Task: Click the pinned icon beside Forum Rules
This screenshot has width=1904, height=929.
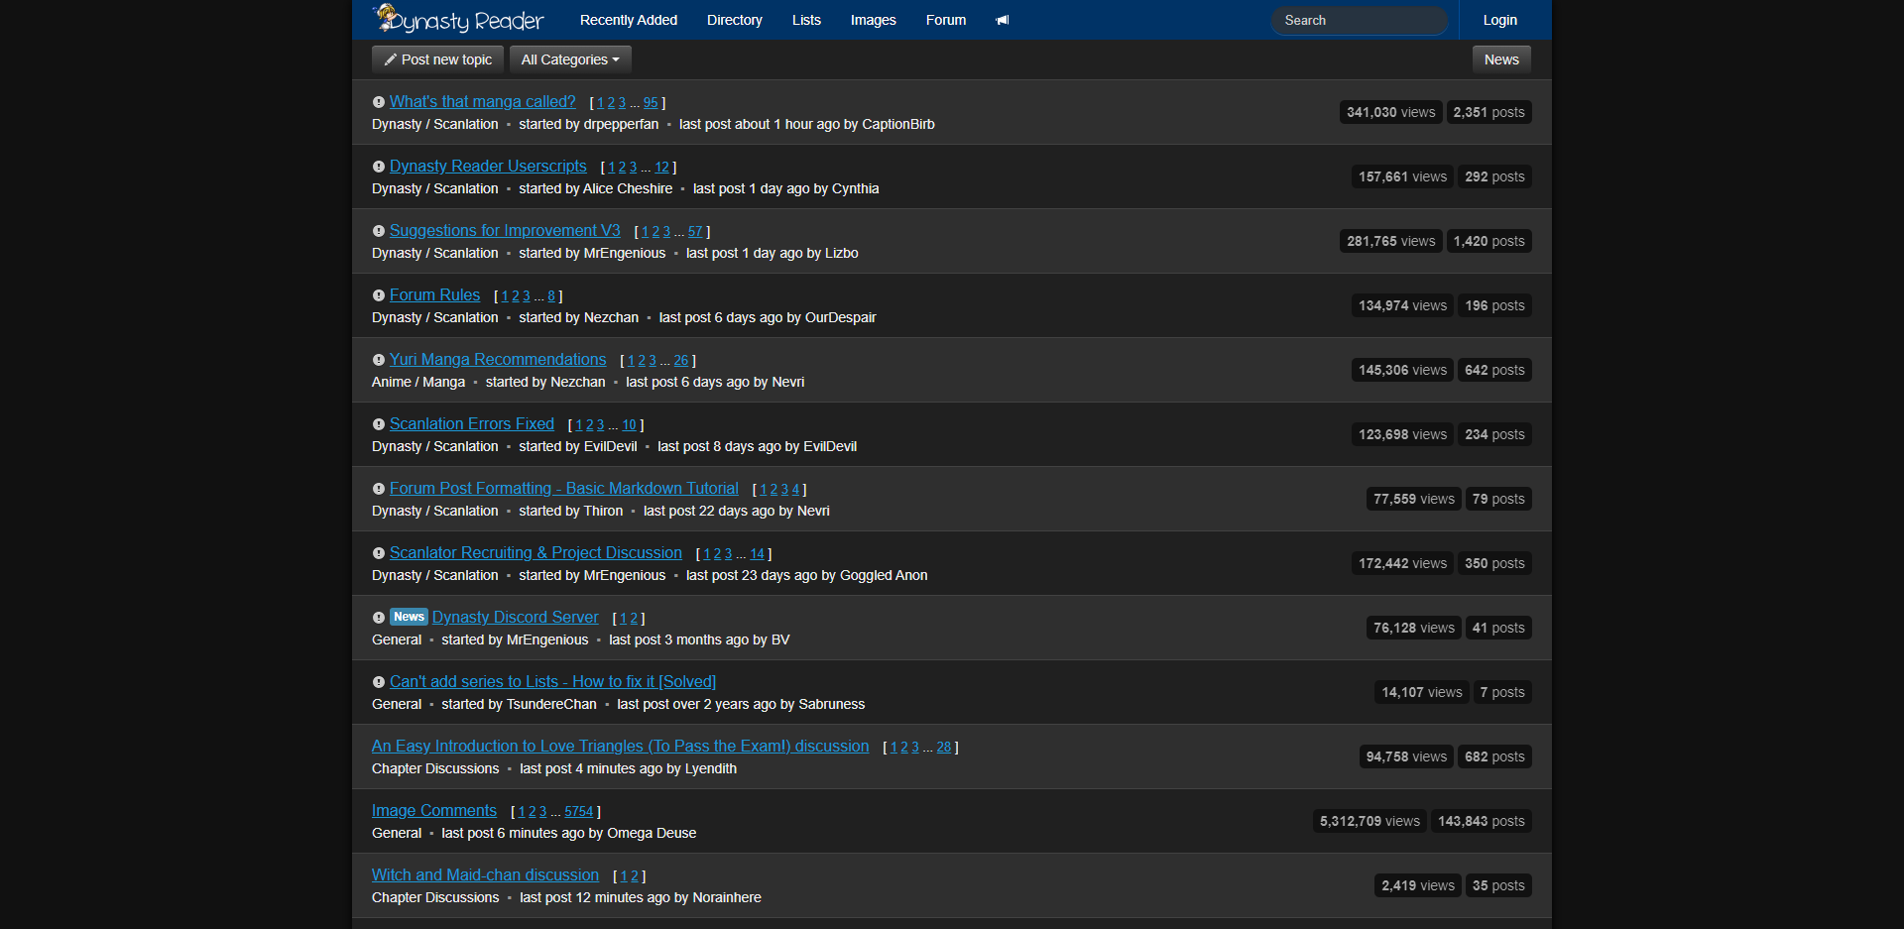Action: [378, 295]
